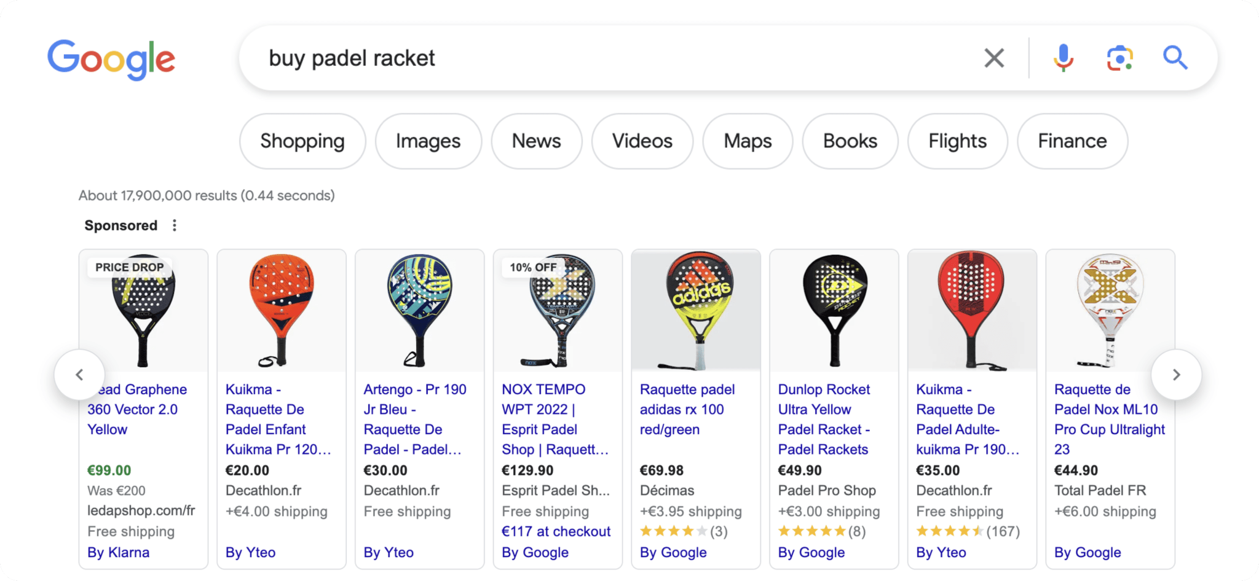Clear the search query with the X icon
Screen dimensions: 1259x581
click(x=993, y=58)
